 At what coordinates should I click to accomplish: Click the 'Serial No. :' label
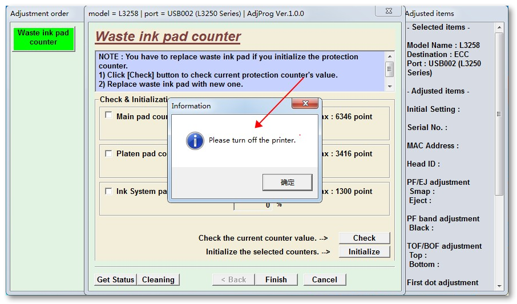point(427,128)
